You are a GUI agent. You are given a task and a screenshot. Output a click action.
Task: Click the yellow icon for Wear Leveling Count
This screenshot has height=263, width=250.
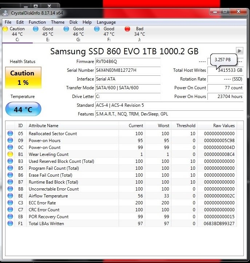(10, 154)
